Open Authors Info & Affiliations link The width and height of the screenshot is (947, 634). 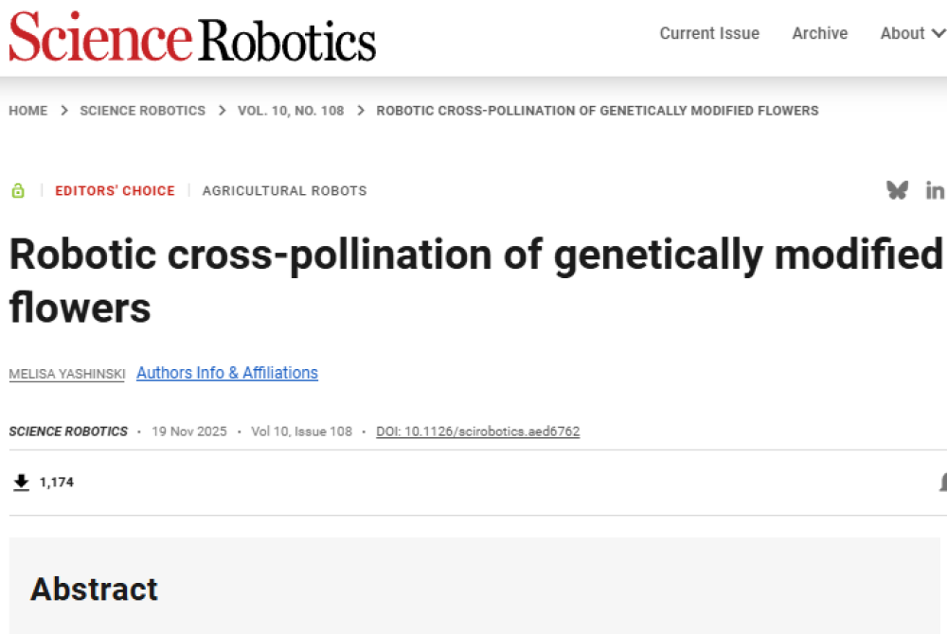point(227,373)
